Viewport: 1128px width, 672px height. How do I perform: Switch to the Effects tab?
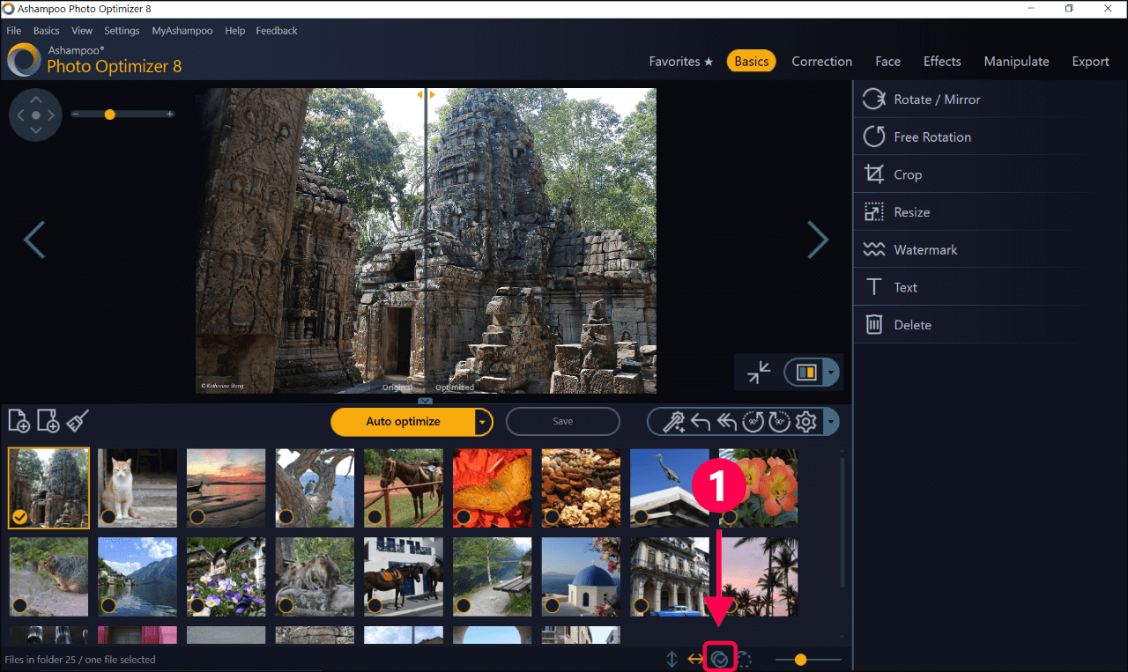tap(941, 62)
